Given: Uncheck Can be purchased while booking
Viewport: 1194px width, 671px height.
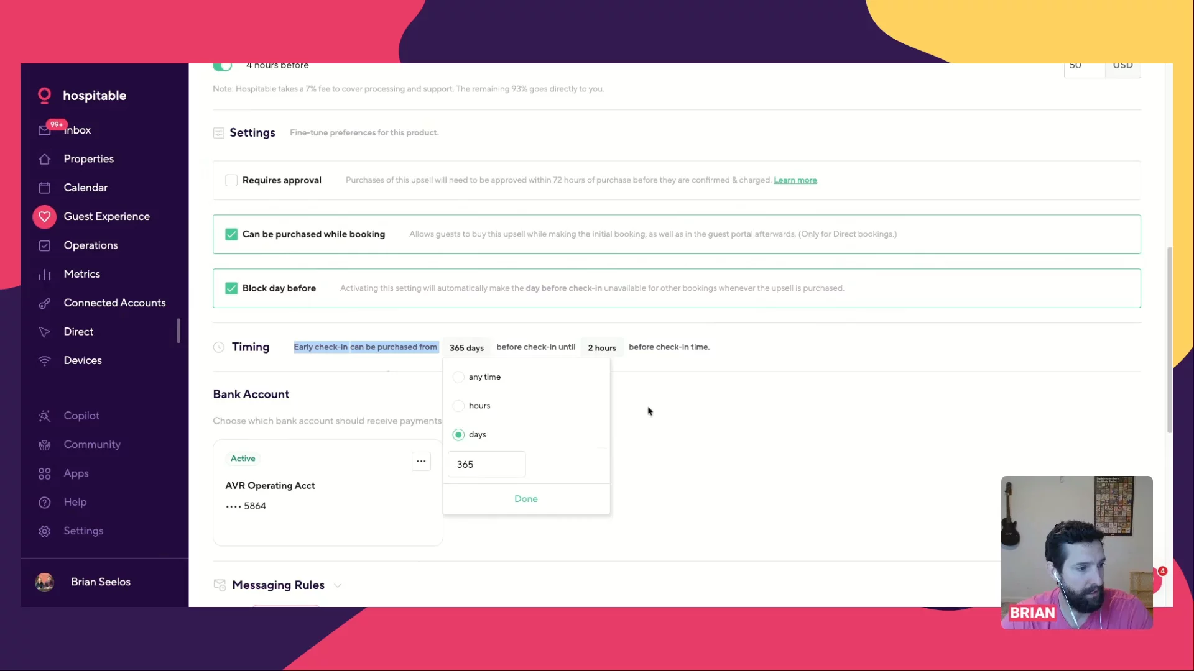Looking at the screenshot, I should pyautogui.click(x=231, y=234).
